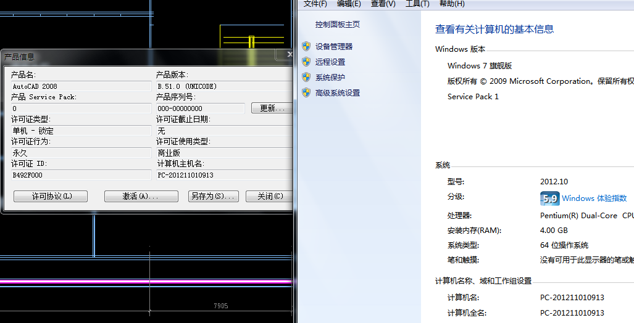634x323 pixels.
Task: Open the 文件(F) menu
Action: point(315,4)
